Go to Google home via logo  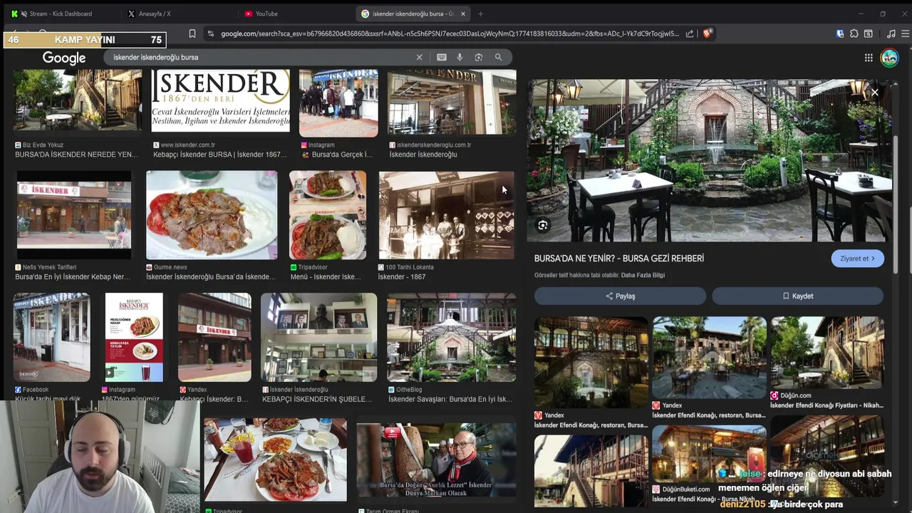pyautogui.click(x=64, y=58)
